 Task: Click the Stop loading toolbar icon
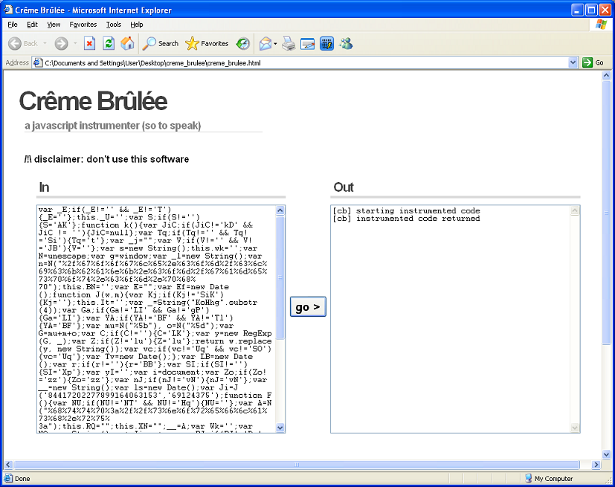click(x=89, y=44)
